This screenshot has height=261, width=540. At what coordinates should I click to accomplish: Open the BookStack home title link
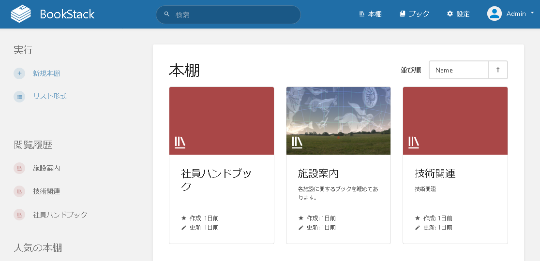pyautogui.click(x=67, y=14)
